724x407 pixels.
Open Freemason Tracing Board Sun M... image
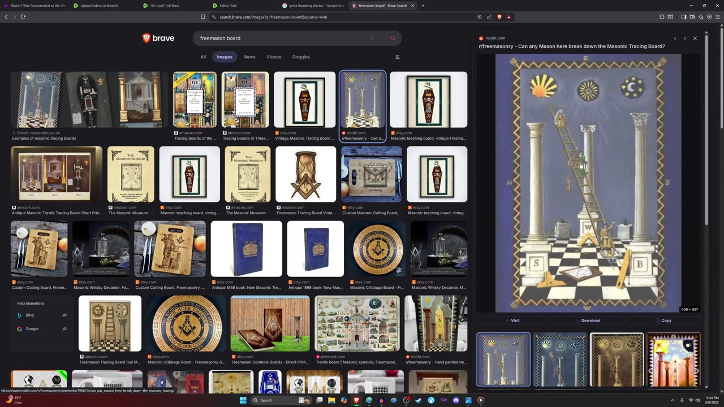(110, 323)
